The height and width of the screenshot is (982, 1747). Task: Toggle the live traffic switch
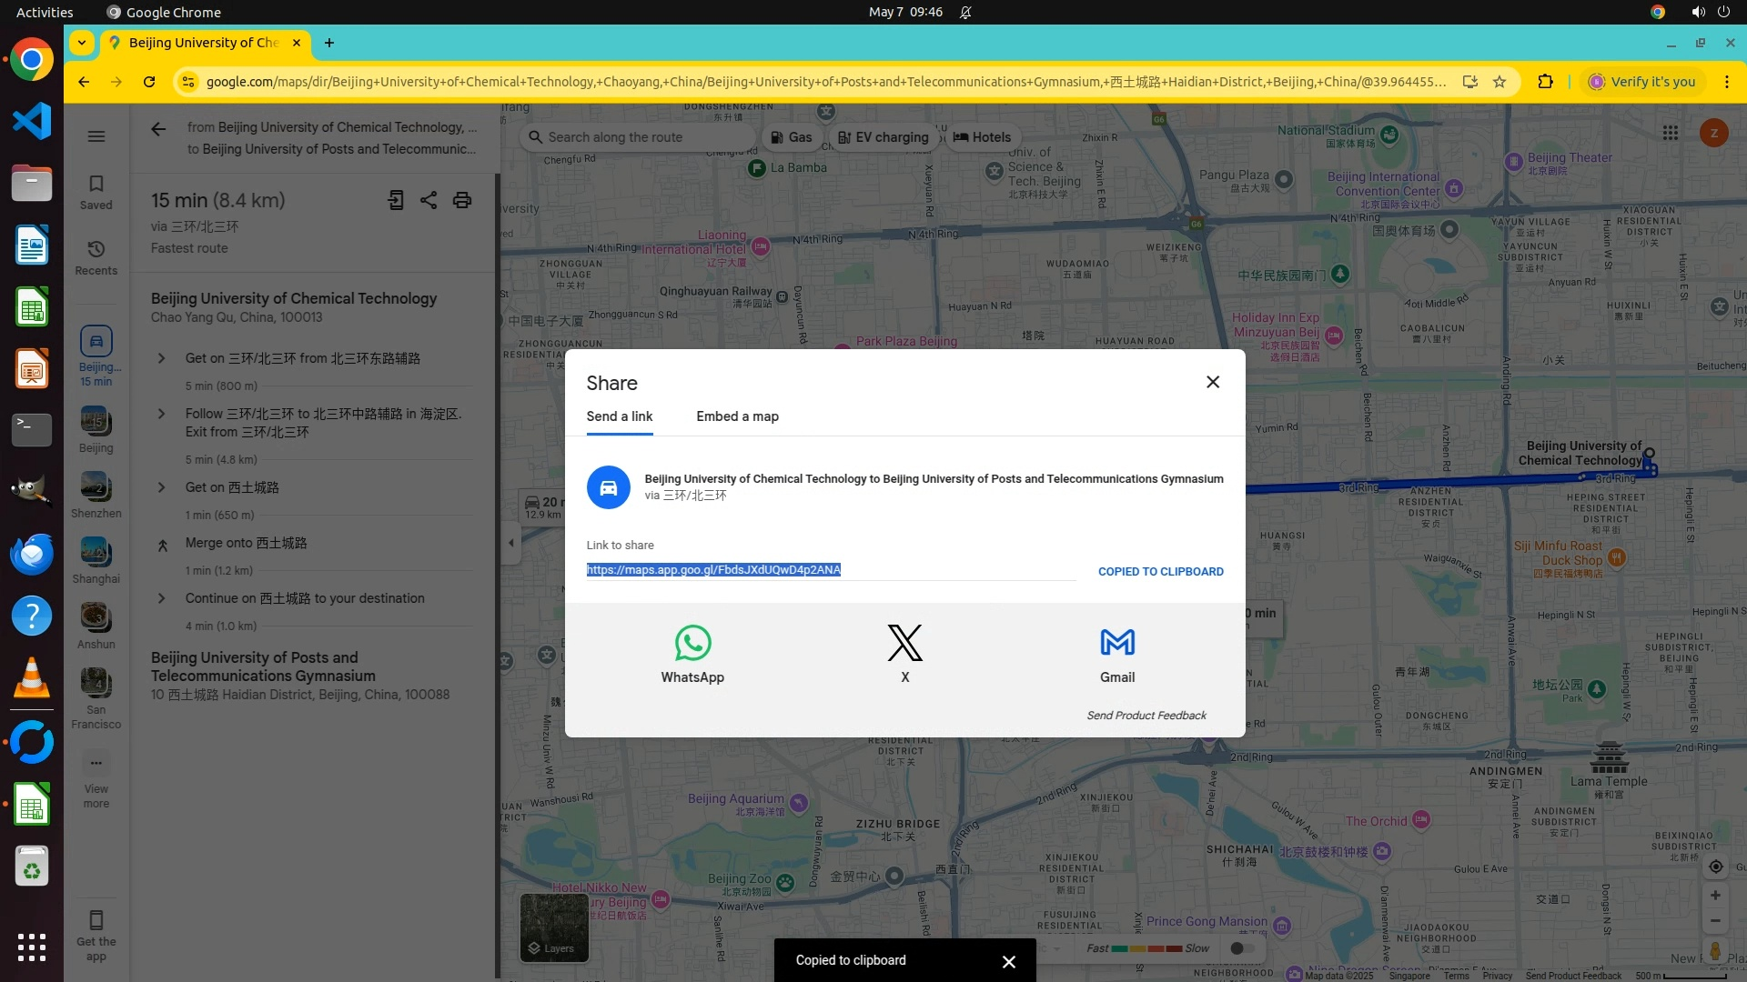click(x=1241, y=948)
